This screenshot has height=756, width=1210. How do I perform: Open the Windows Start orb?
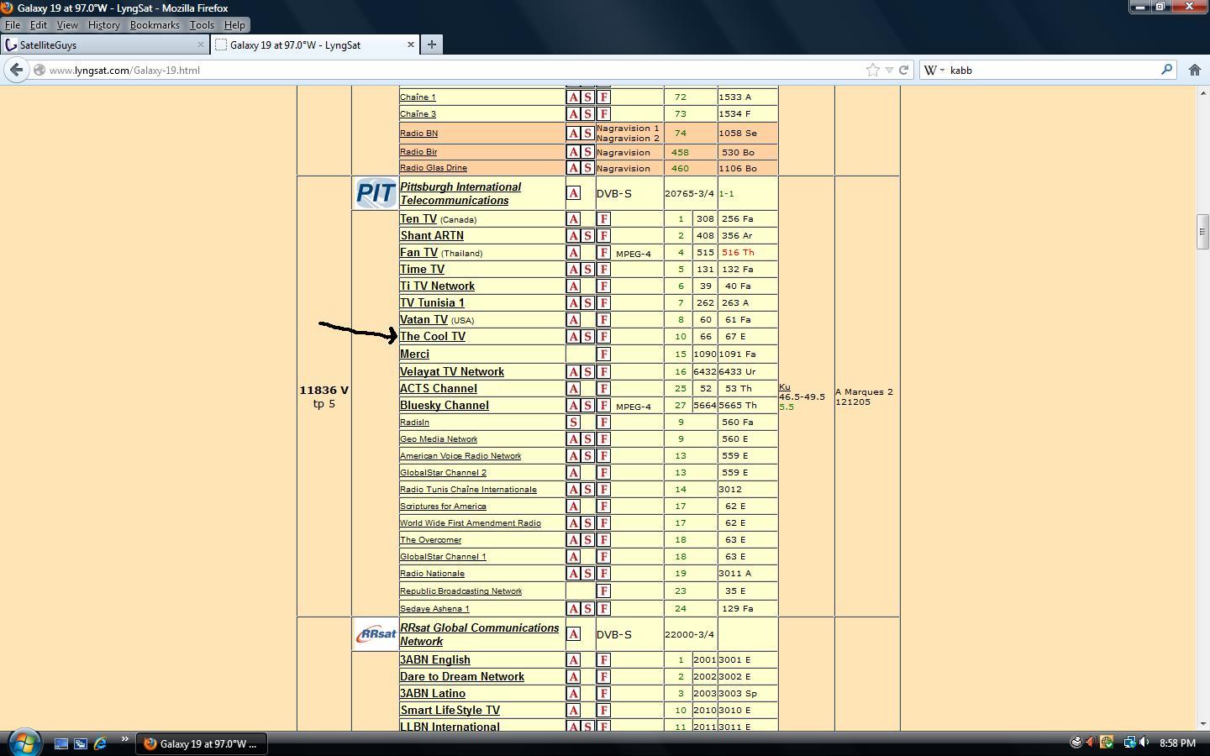tap(24, 743)
